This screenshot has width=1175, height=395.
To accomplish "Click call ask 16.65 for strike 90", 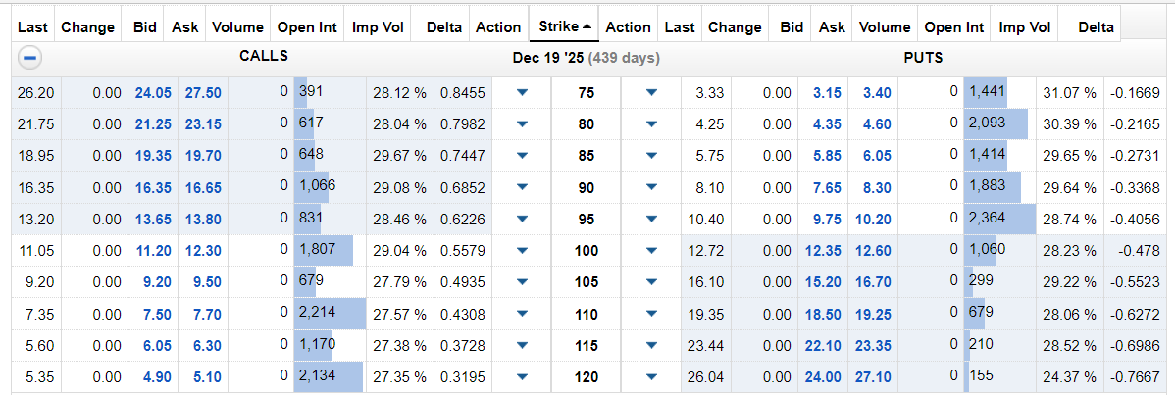I will pos(202,187).
